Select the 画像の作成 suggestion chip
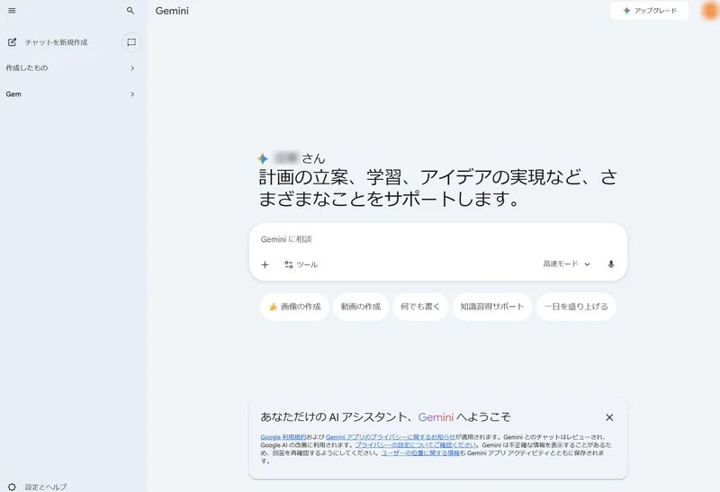720x492 pixels. click(295, 307)
